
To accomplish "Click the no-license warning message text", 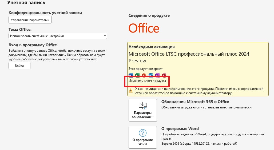I will [199, 91].
